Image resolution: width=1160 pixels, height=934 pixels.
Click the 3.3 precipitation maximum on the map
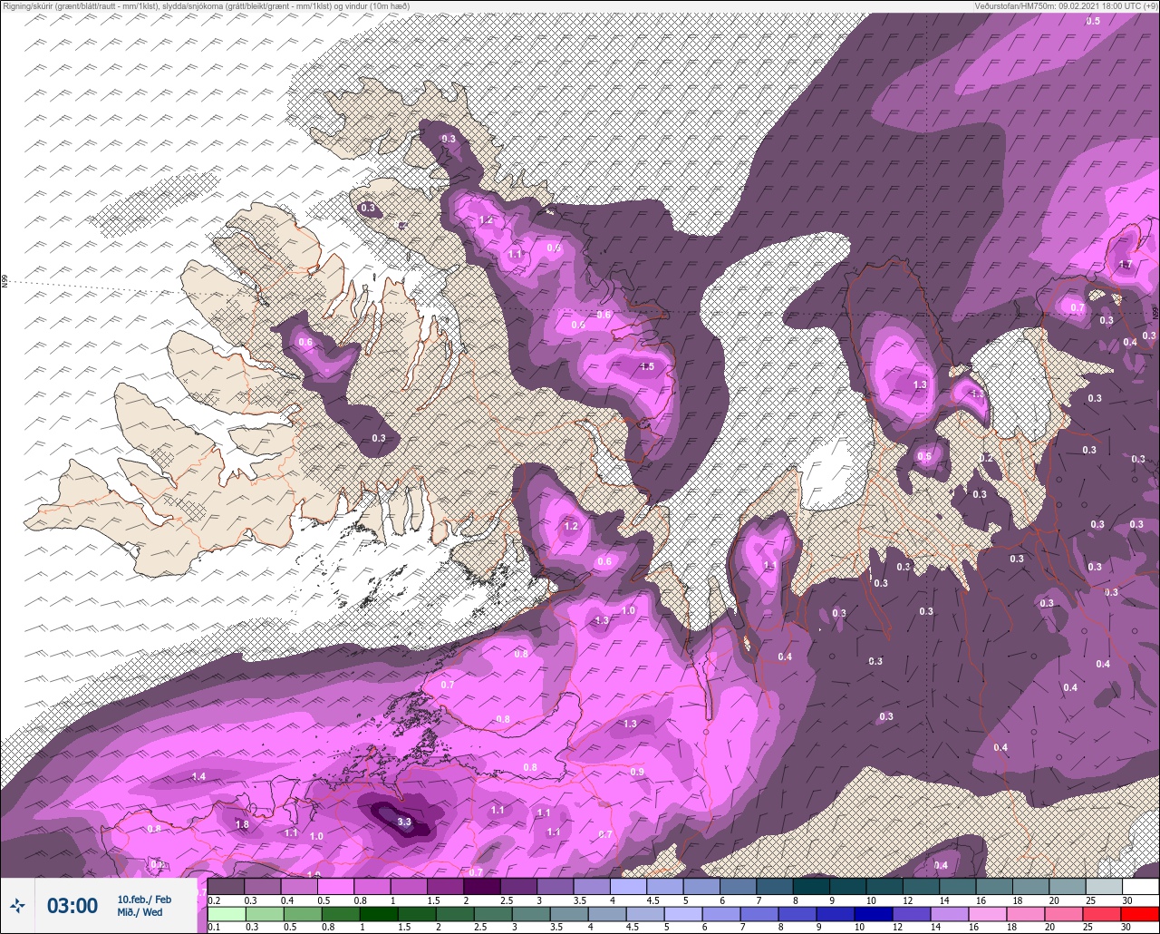point(404,822)
